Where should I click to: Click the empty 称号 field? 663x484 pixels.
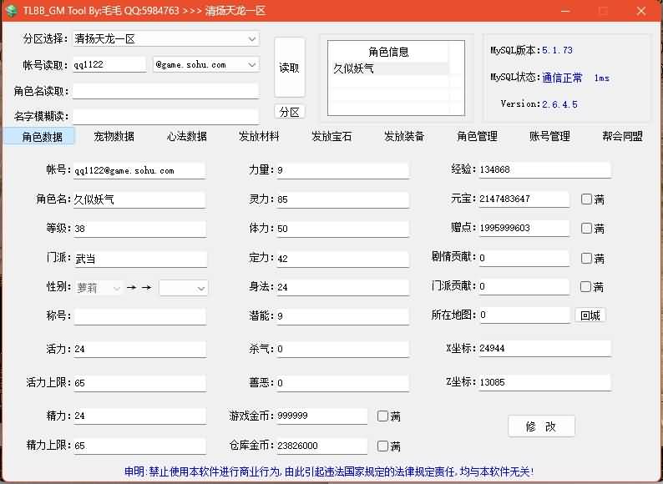tap(139, 316)
